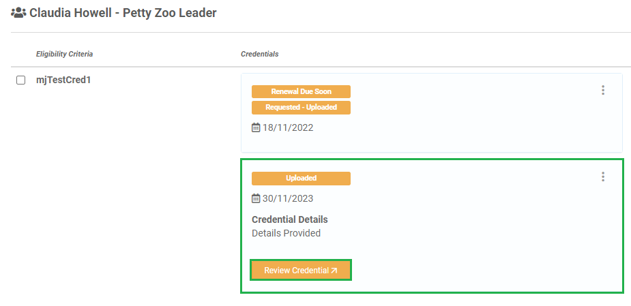Click the people group icon beside Claudia Howell
This screenshot has height=306, width=631.
[x=18, y=13]
